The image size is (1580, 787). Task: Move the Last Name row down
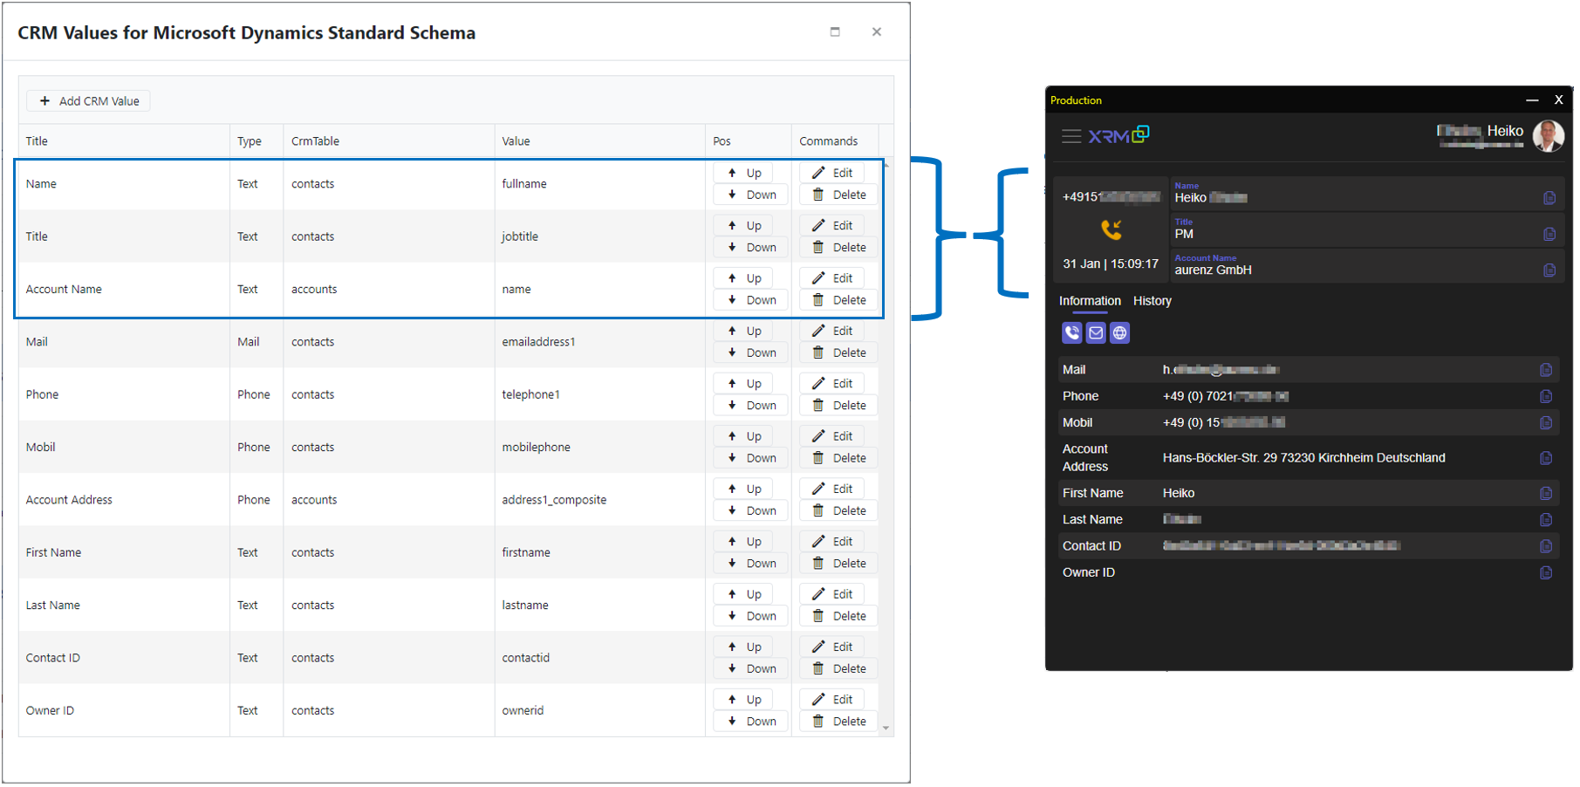(x=751, y=616)
